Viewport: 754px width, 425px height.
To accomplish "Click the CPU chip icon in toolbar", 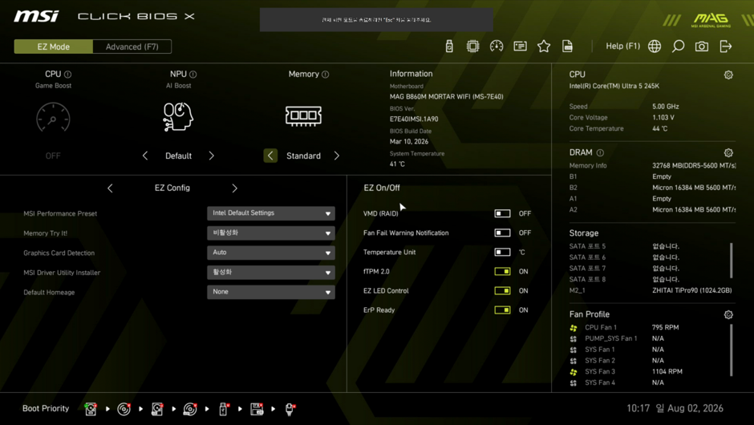I will click(472, 47).
